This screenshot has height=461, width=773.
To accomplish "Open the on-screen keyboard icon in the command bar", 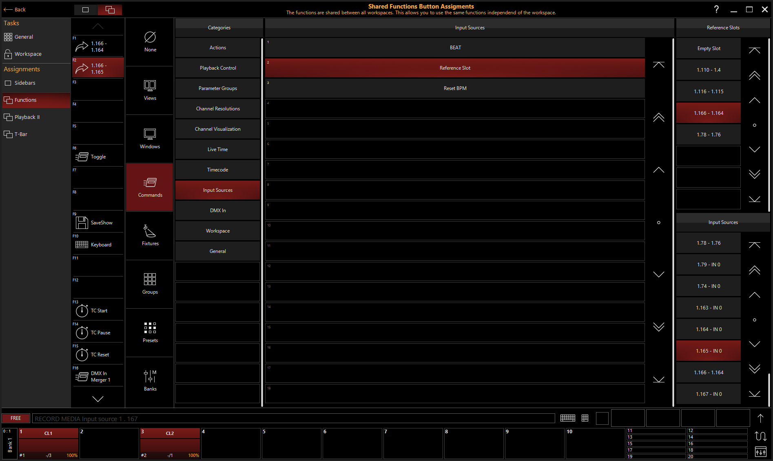I will point(568,418).
